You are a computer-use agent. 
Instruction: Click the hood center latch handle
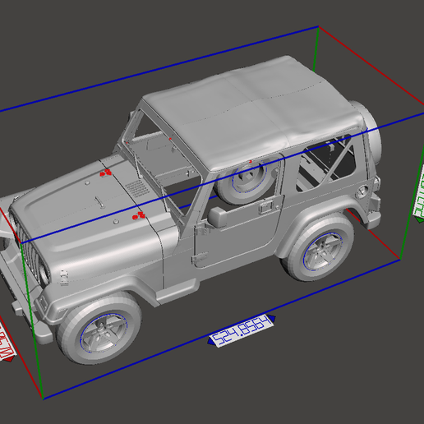pyautogui.click(x=99, y=203)
